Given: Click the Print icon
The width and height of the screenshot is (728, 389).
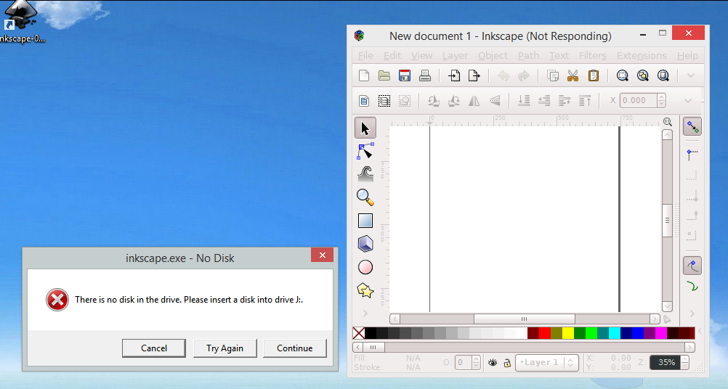Looking at the screenshot, I should click(425, 75).
